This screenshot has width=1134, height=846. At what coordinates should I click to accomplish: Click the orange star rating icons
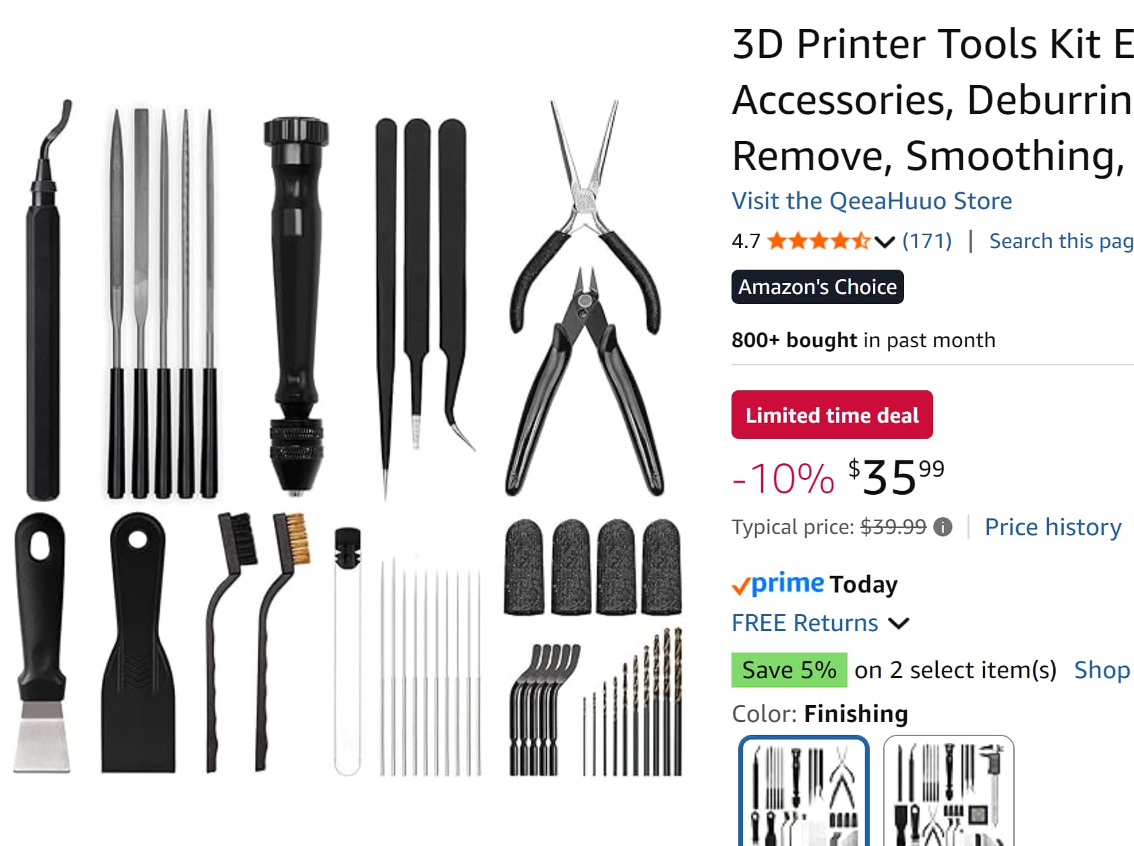(818, 241)
